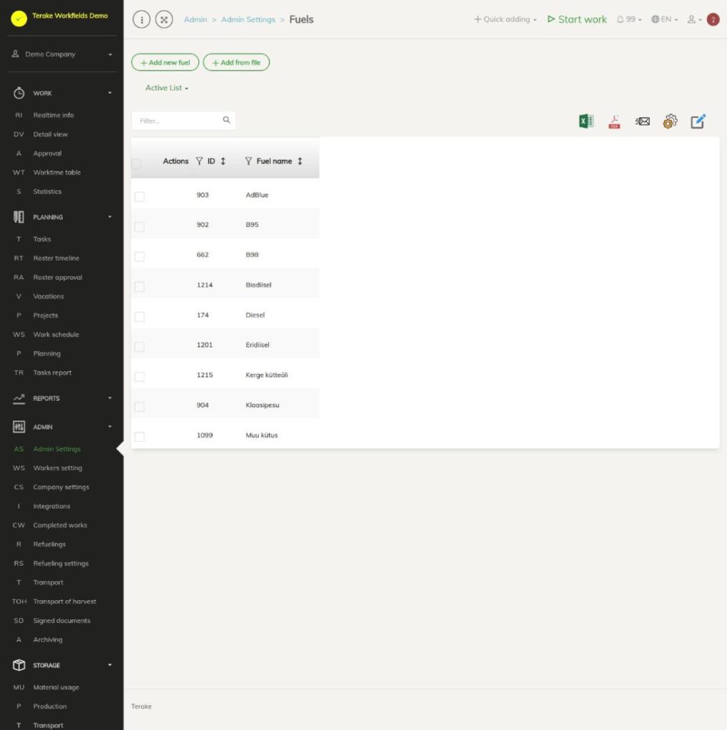
Task: Focus the Filter input field
Action: tap(183, 120)
